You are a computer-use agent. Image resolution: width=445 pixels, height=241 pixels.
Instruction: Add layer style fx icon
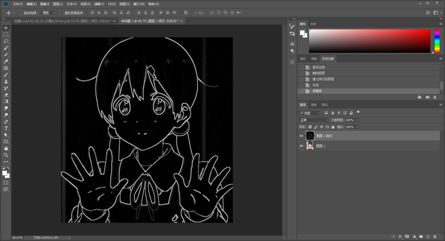tap(400, 236)
